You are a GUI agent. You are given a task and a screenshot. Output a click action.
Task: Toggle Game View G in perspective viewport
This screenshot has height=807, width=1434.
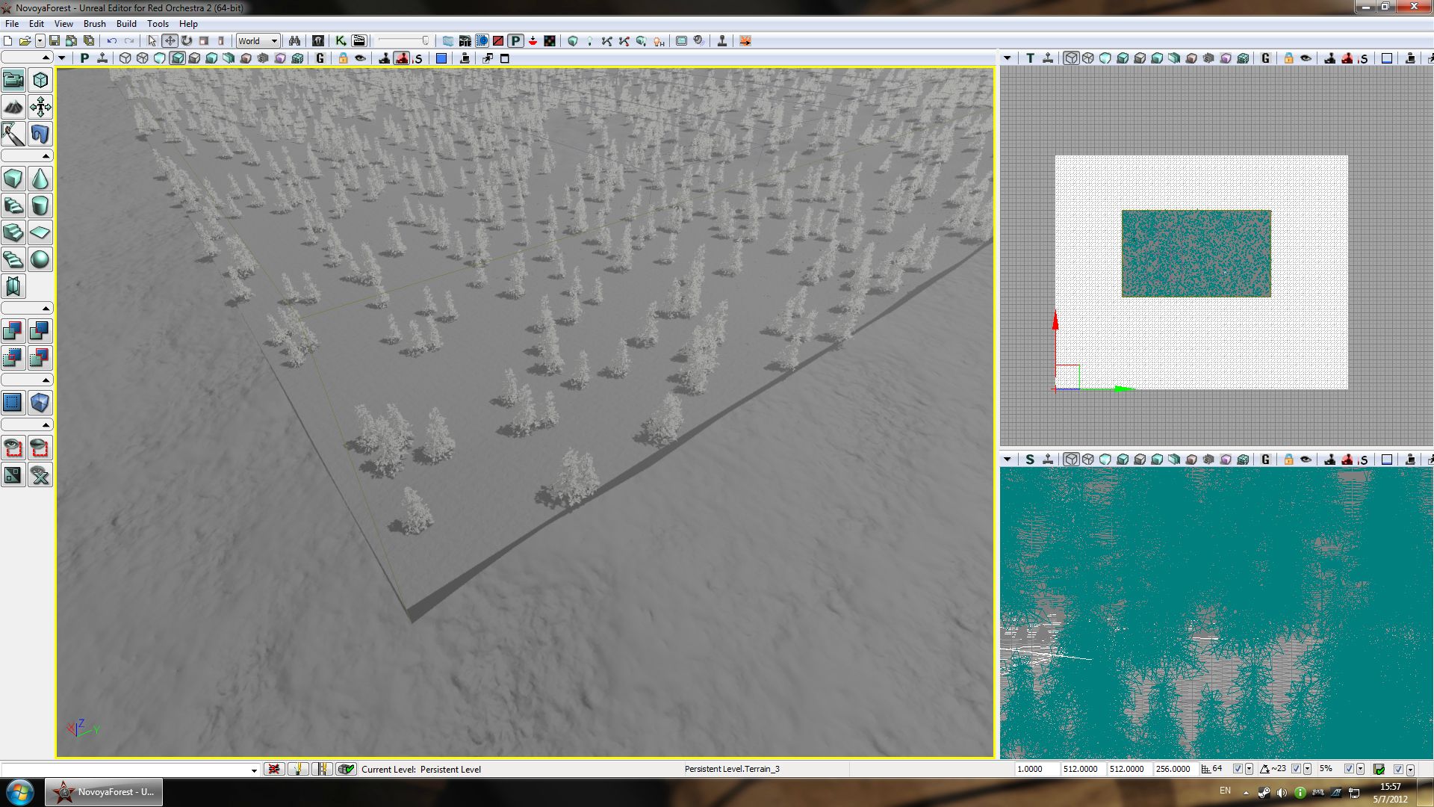320,58
